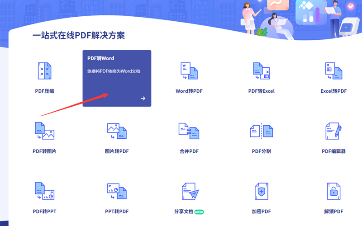Select the 图片转PDF icon
Viewport: 362px width, 226px height.
click(x=117, y=131)
